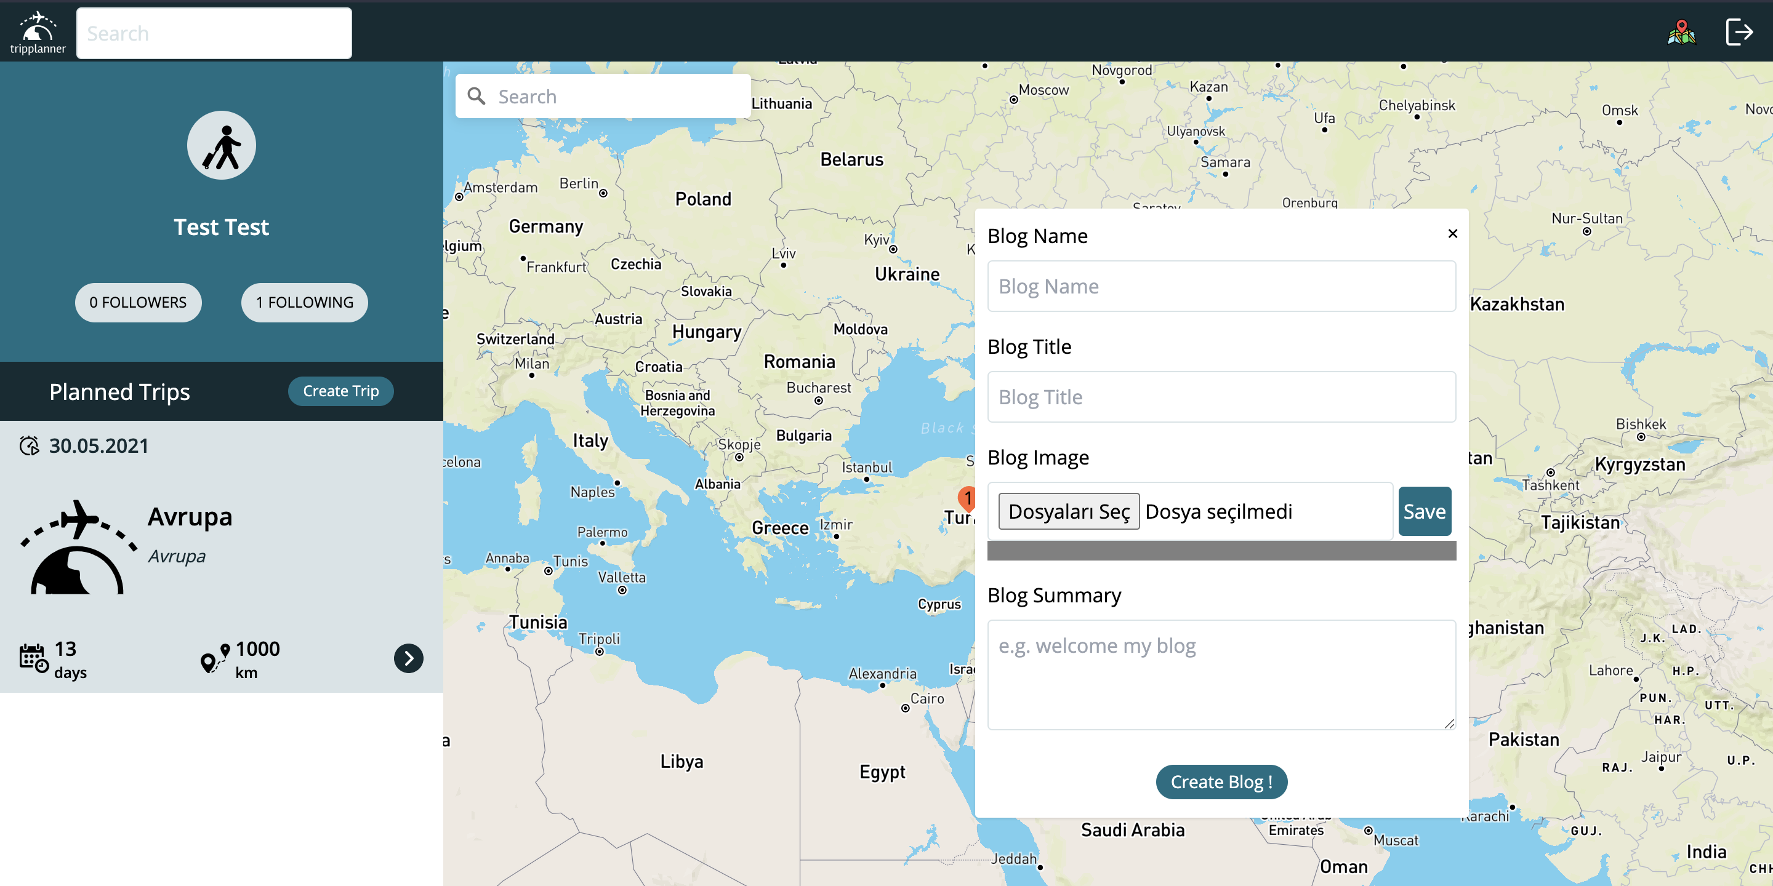Click the 0 FOLLOWERS button

(138, 303)
